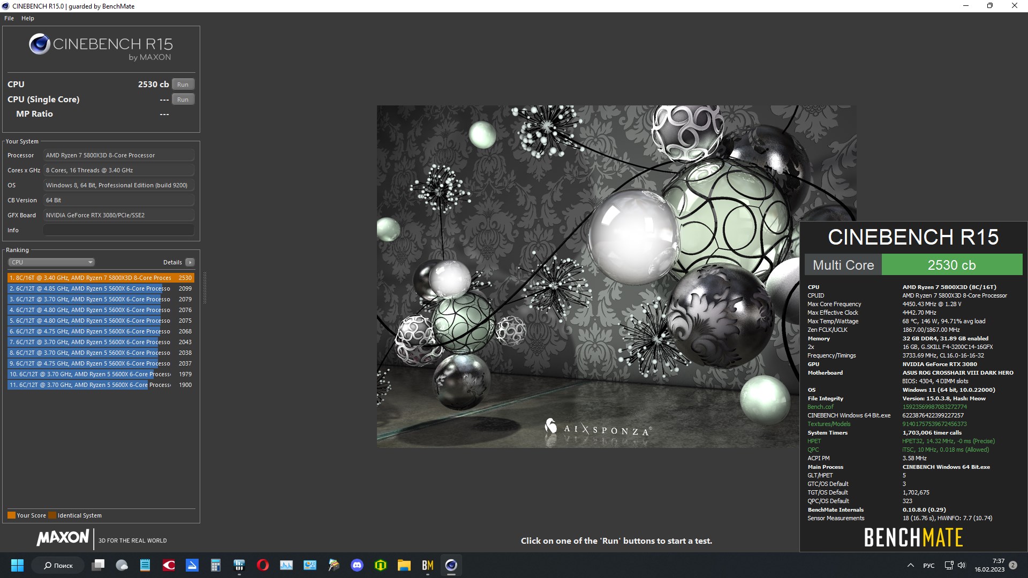The image size is (1028, 578).
Task: Open network settings tray icon
Action: [949, 565]
